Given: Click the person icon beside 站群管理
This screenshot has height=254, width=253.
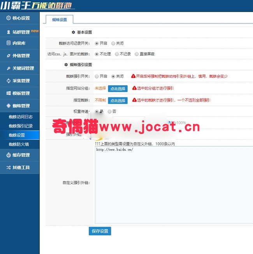Looking at the screenshot, I should pos(9,32).
